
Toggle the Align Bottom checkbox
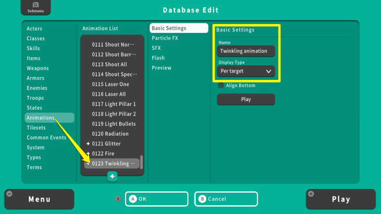pyautogui.click(x=221, y=85)
